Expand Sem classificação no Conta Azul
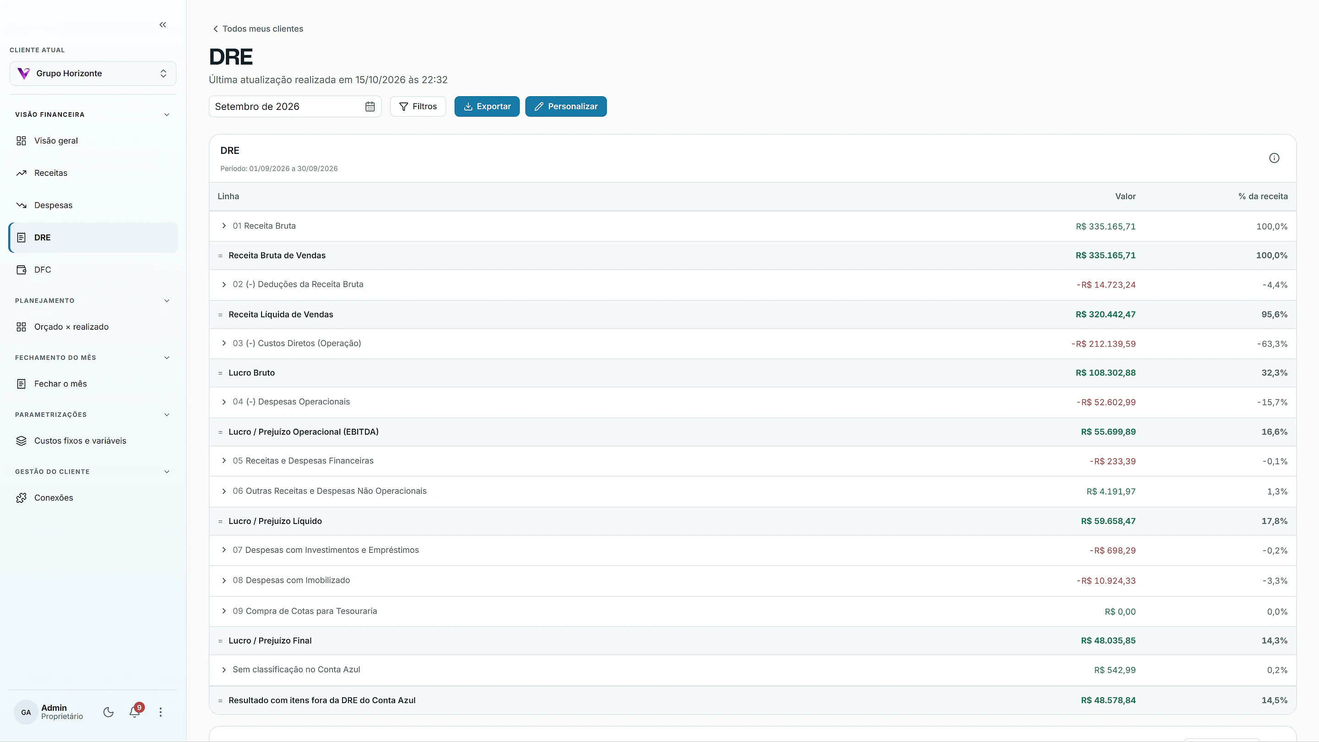 click(224, 670)
